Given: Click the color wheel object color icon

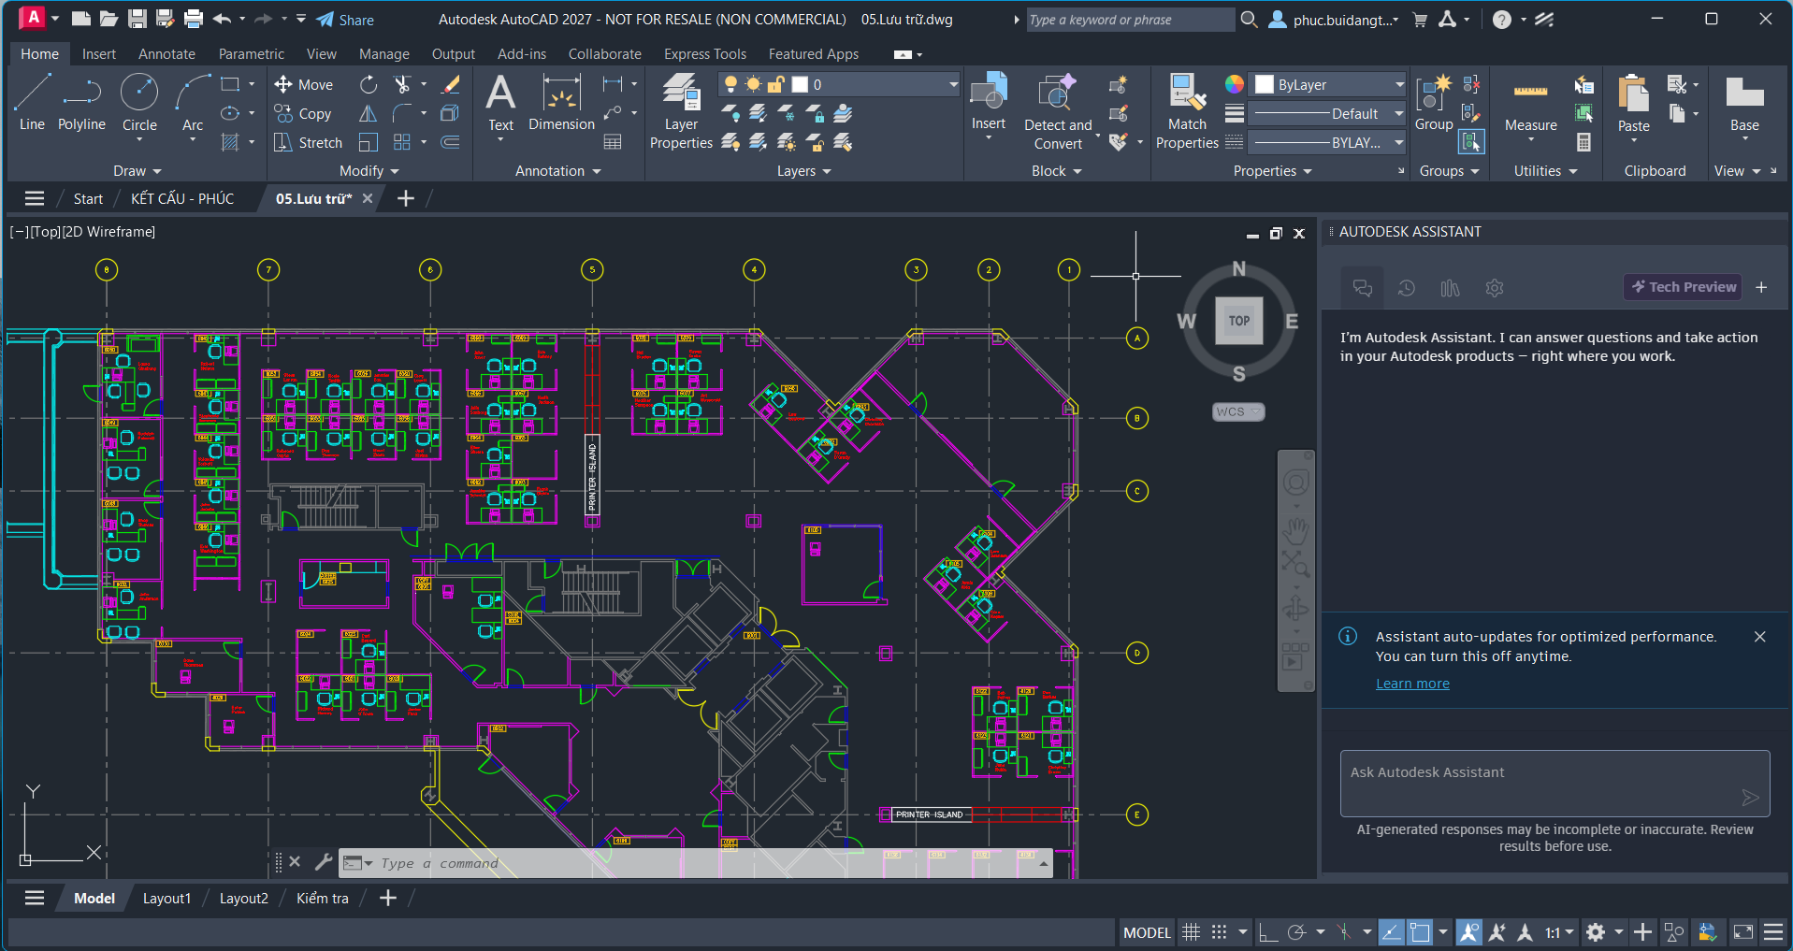Looking at the screenshot, I should 1235,84.
